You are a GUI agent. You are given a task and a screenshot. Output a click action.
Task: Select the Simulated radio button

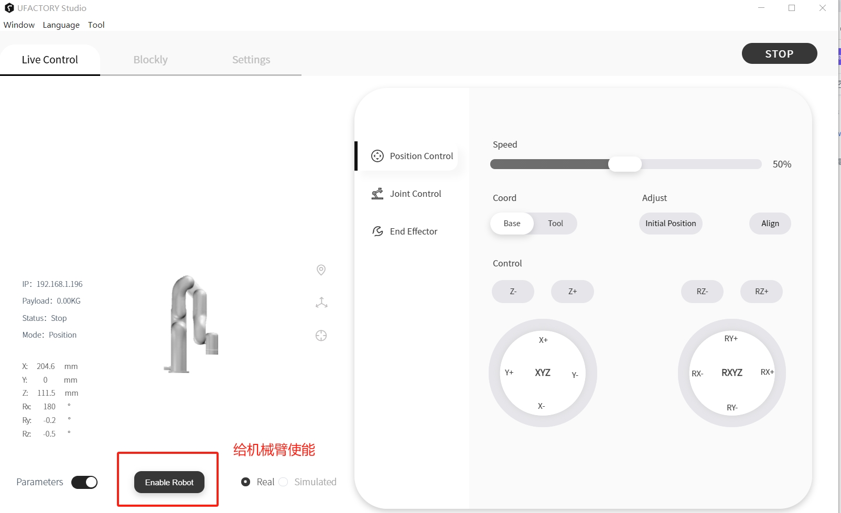(x=284, y=482)
